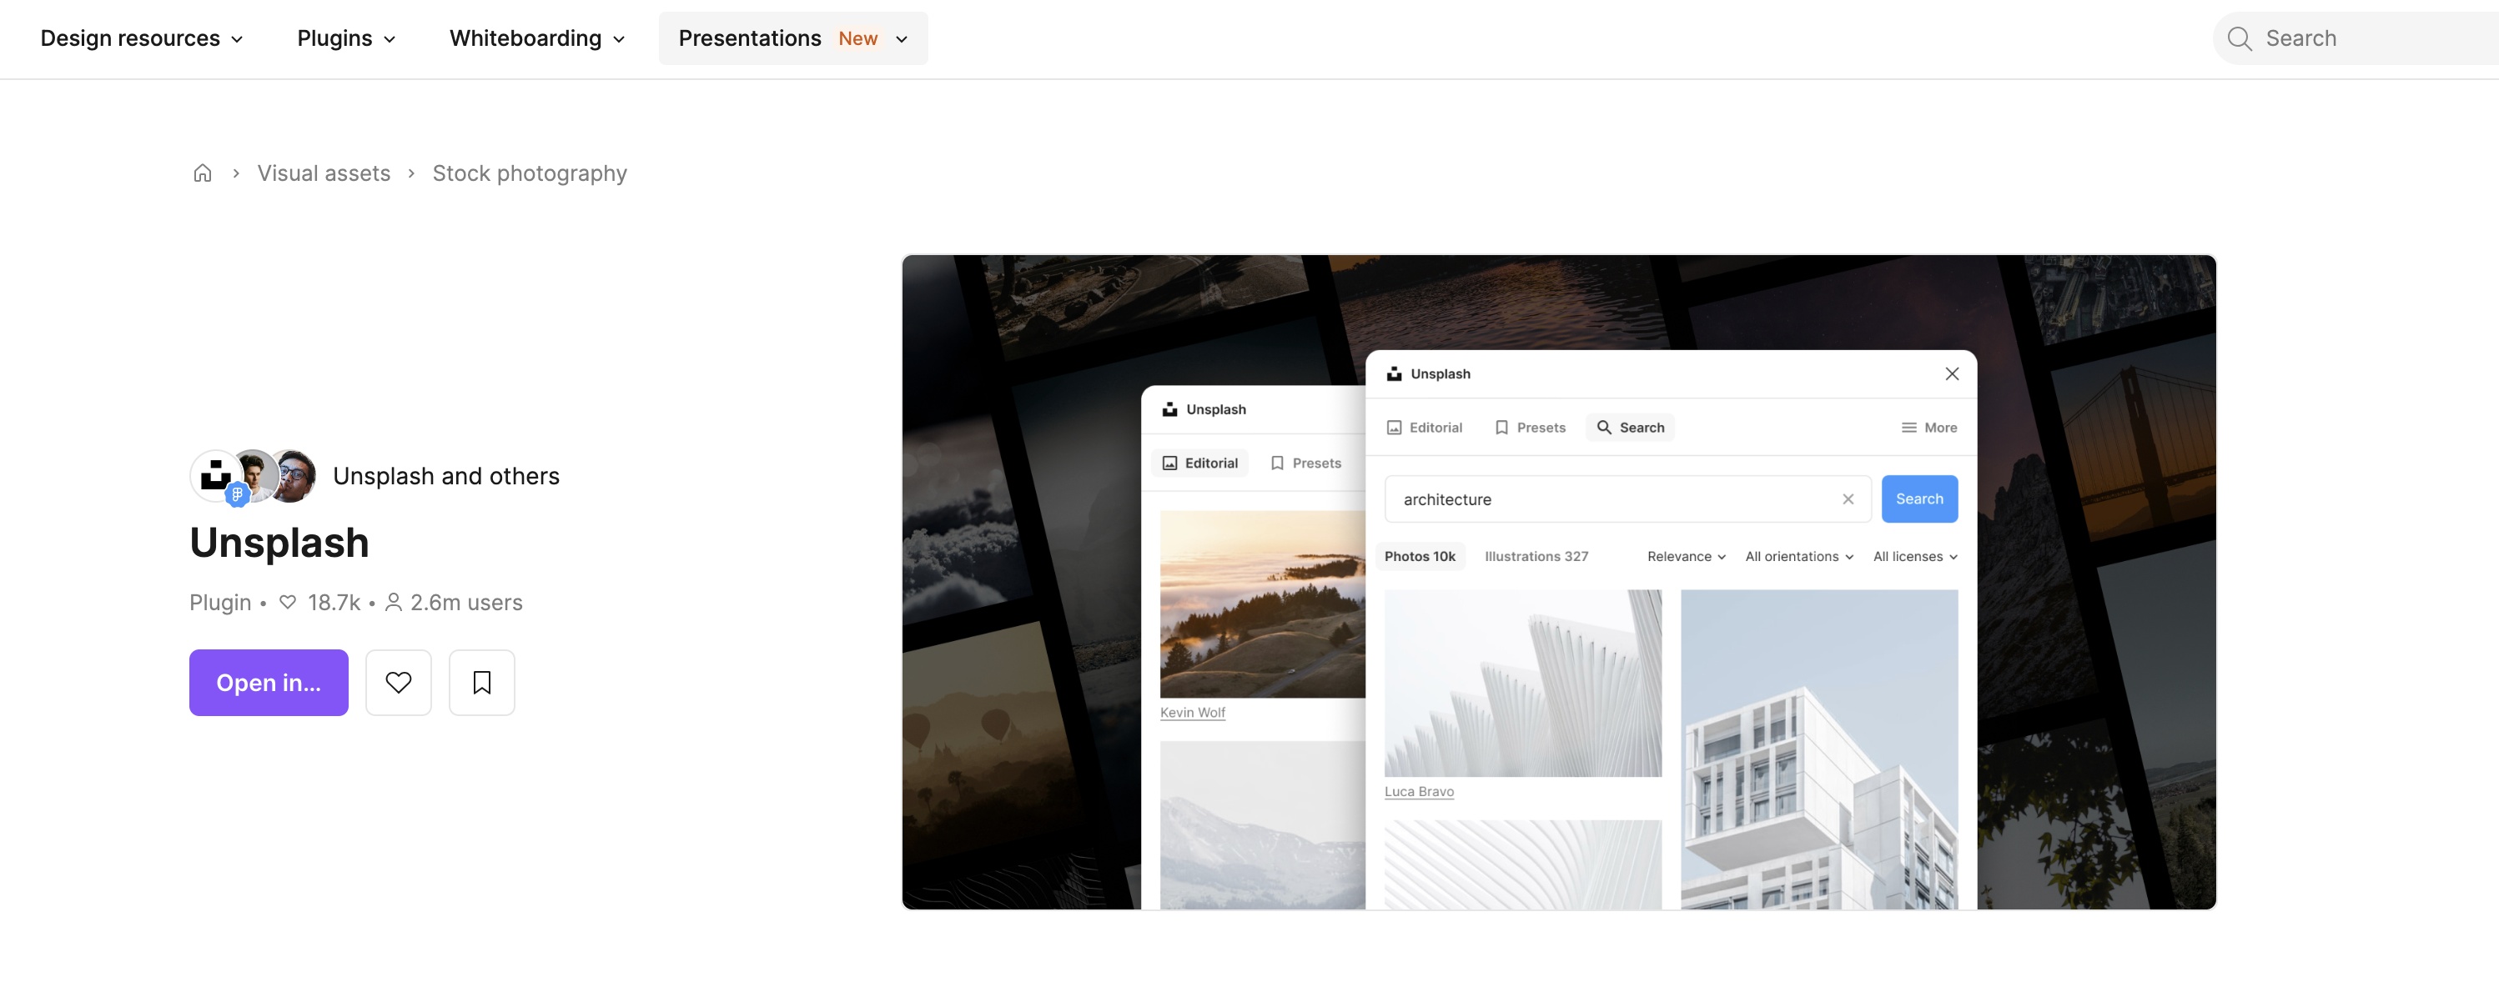Click the Kevin Wolf foggy hills photo
The image size is (2499, 987).
[x=1262, y=605]
